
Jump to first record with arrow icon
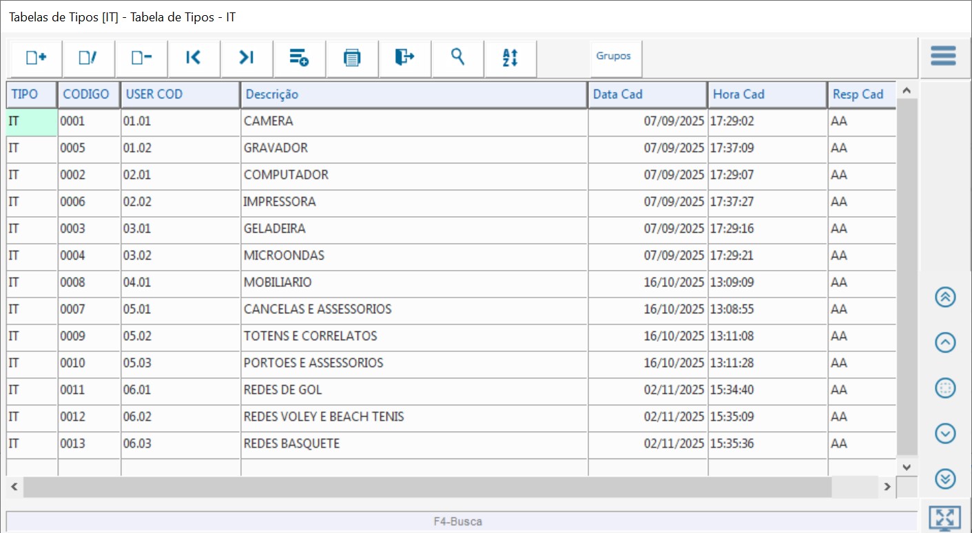(x=194, y=58)
